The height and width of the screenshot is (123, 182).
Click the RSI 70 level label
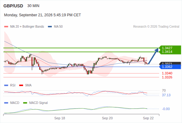point(164,90)
